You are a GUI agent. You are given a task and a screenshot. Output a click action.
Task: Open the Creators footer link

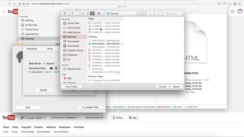(39, 127)
